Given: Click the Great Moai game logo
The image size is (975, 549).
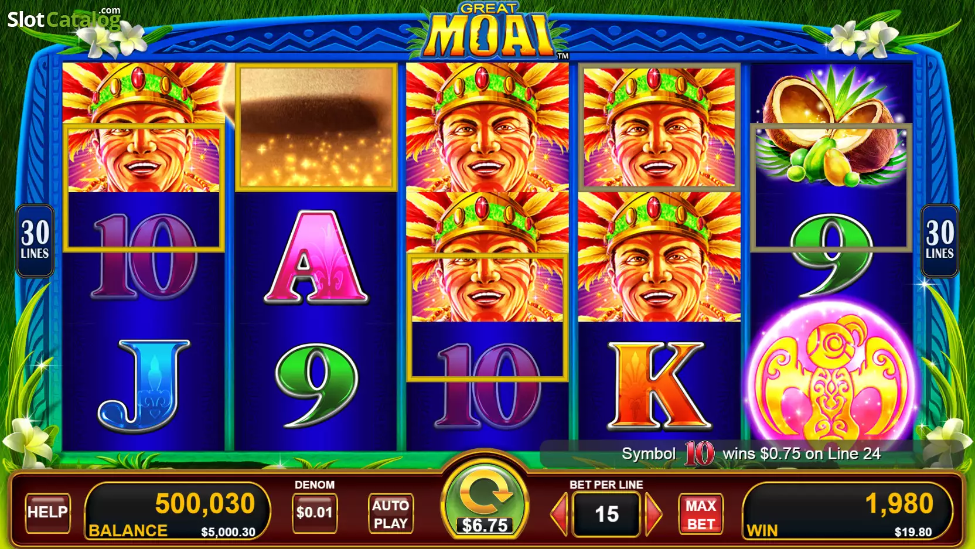Looking at the screenshot, I should click(488, 30).
